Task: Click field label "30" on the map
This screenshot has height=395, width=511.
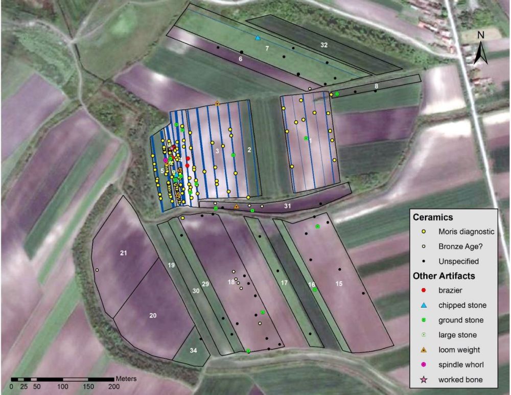Action: (196, 291)
